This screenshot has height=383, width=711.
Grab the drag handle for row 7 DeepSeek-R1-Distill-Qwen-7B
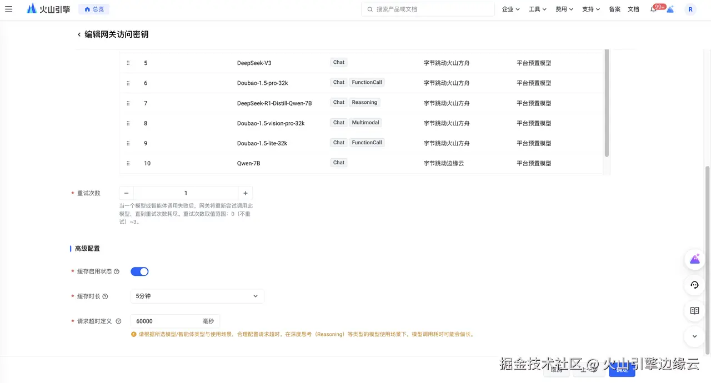pyautogui.click(x=128, y=103)
